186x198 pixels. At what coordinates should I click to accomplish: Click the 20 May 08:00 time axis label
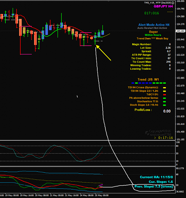pyautogui.click(x=42, y=195)
